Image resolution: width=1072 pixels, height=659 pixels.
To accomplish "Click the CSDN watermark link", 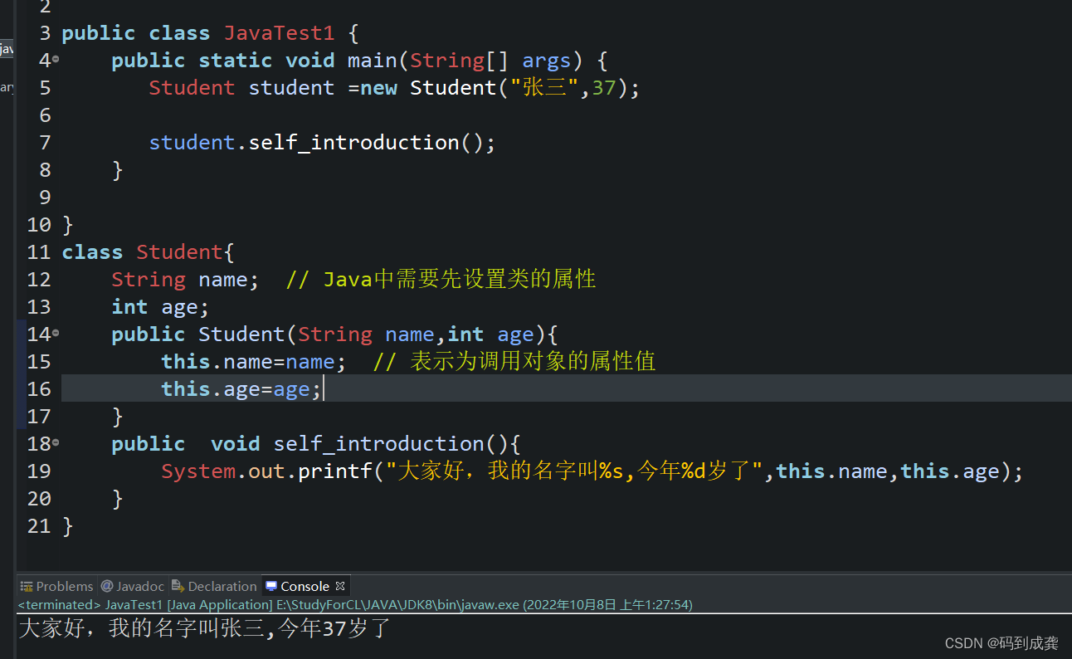I will [x=1001, y=642].
